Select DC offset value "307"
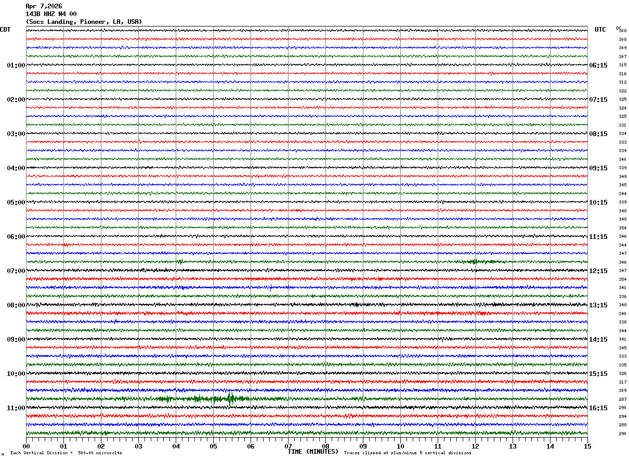 click(x=622, y=57)
